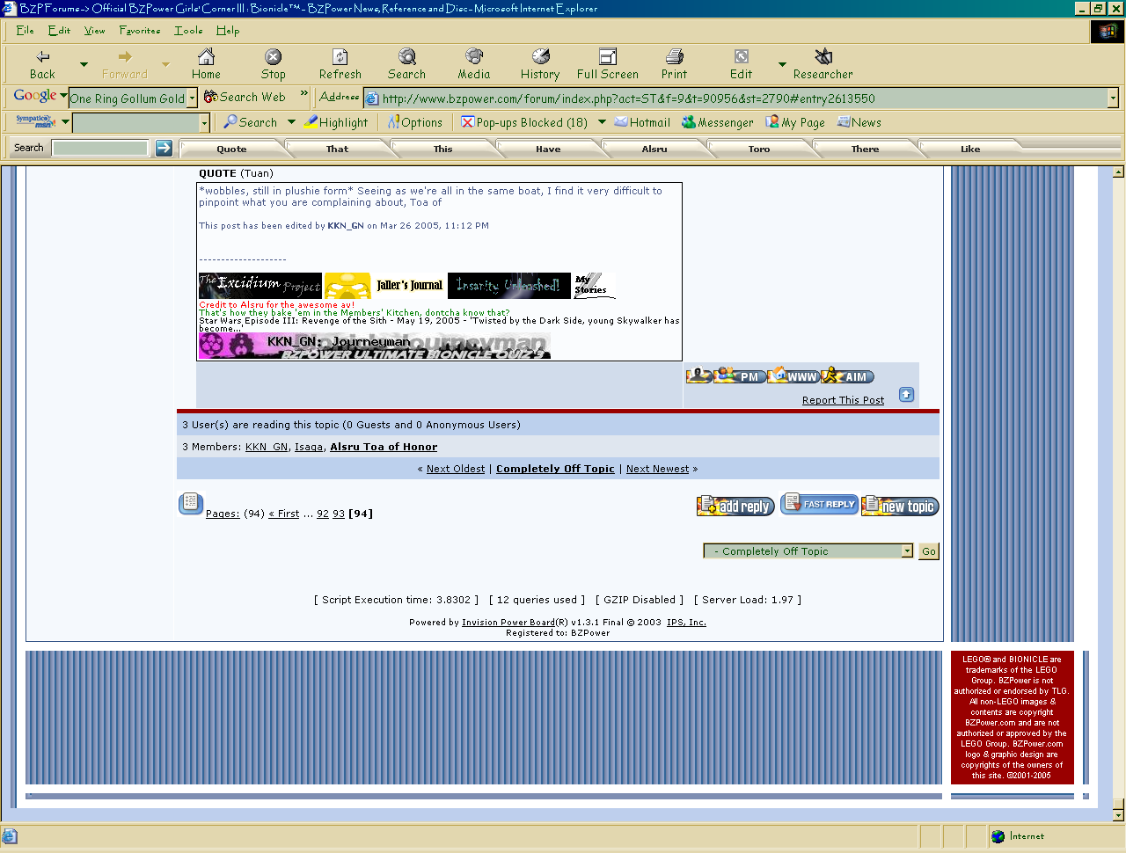Click the Google toolbar logo
Image resolution: width=1126 pixels, height=853 pixels.
point(35,97)
